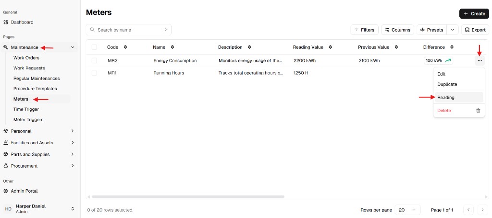Open the Presets dropdown arrow
The image size is (492, 218).
pyautogui.click(x=453, y=30)
